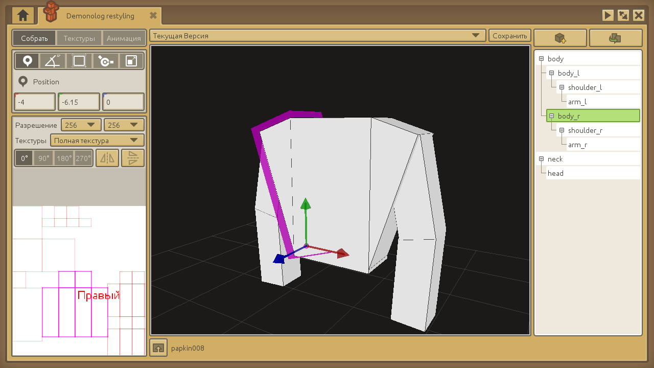Click the duplicate part button
654x368 pixels.
click(615, 38)
